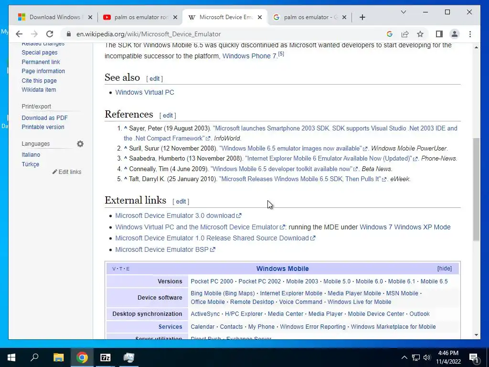Click the scrollbar down arrow
Viewport: 489px width, 367px height.
(476, 335)
